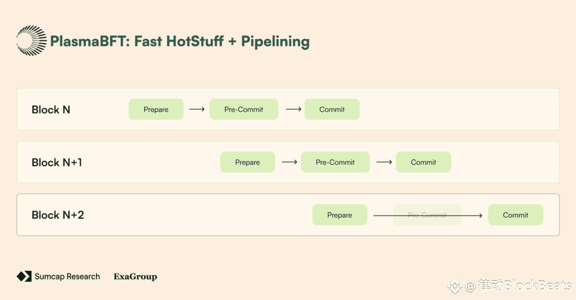
Task: Click the Block N+2 row label
Action: (58, 215)
